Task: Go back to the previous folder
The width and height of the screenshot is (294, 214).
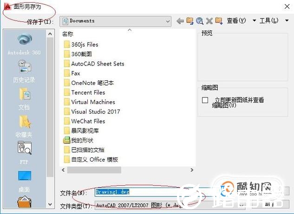Action: tap(180, 21)
